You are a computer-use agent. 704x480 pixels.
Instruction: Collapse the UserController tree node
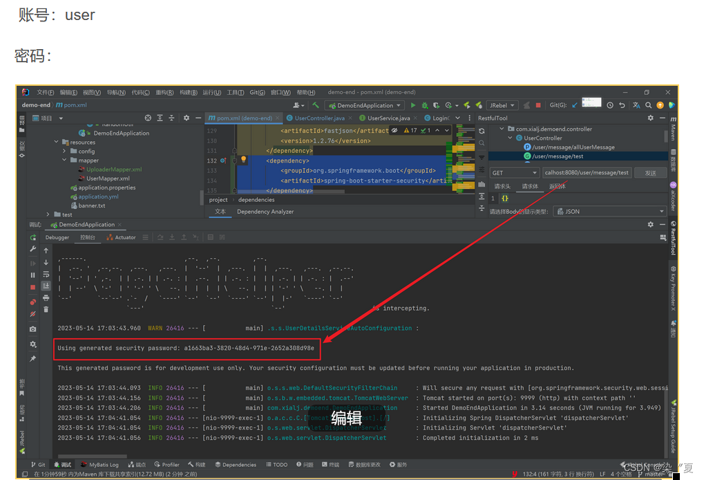(x=509, y=138)
